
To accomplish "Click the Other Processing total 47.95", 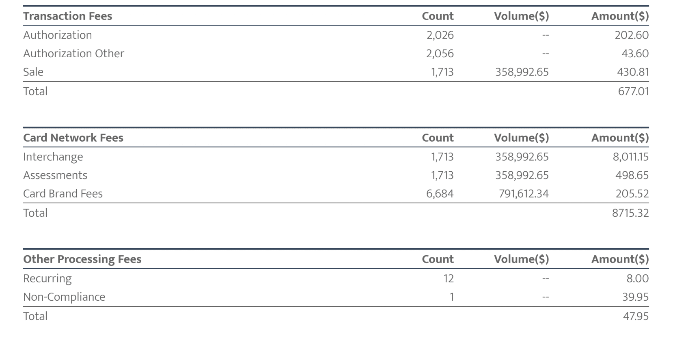I will [x=636, y=316].
